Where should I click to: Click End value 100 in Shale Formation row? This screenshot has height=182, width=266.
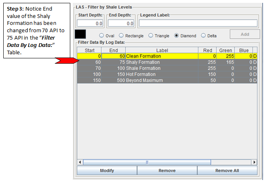click(114, 68)
